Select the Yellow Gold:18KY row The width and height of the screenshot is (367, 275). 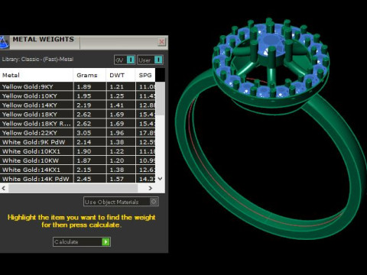click(x=77, y=115)
